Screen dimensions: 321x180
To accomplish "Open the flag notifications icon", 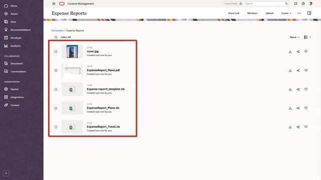I will [295, 3].
